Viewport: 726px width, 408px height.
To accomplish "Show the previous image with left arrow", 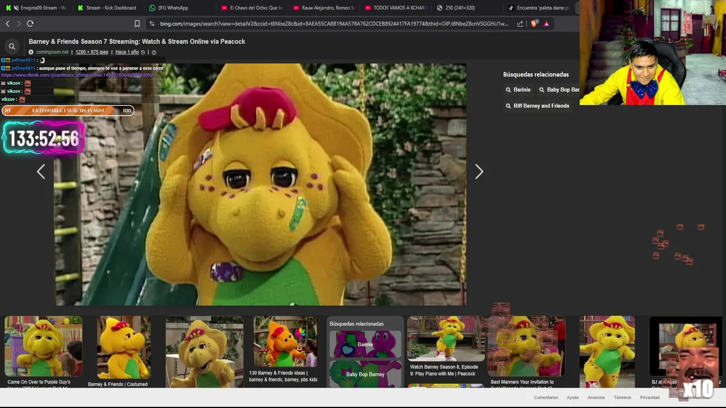I will pyautogui.click(x=41, y=172).
